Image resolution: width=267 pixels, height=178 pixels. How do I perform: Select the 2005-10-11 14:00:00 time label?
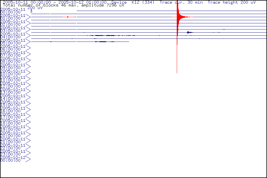coord(13,97)
